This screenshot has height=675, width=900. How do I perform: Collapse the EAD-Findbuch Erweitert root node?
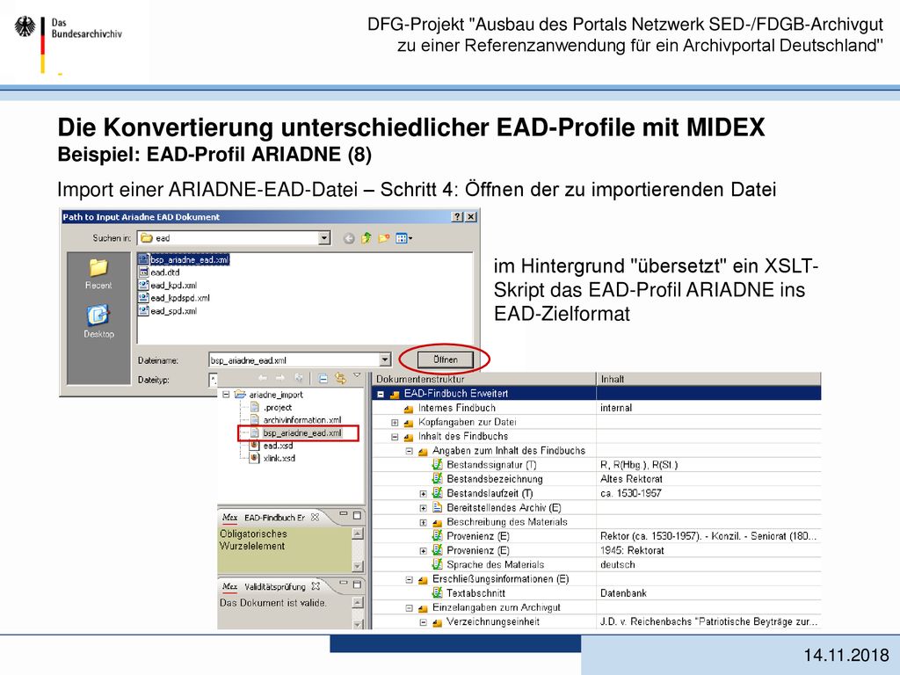coord(380,395)
